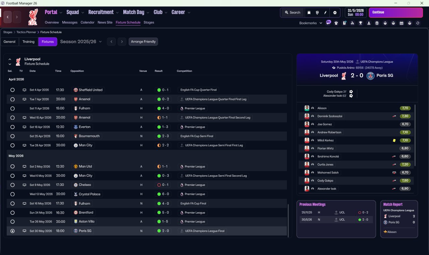Go to the next season using right arrow

tap(122, 42)
